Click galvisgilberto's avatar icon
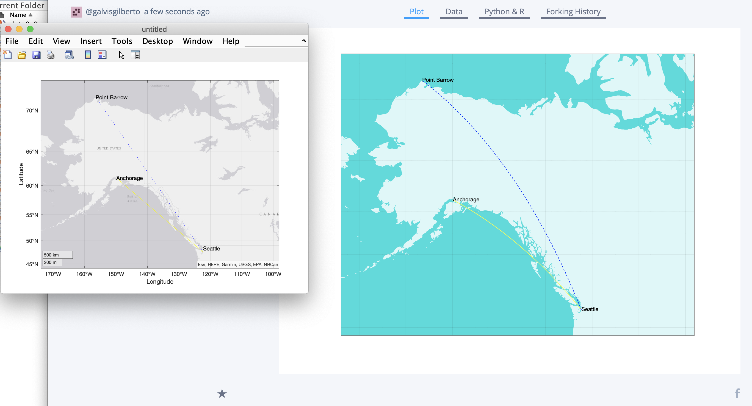 (76, 12)
